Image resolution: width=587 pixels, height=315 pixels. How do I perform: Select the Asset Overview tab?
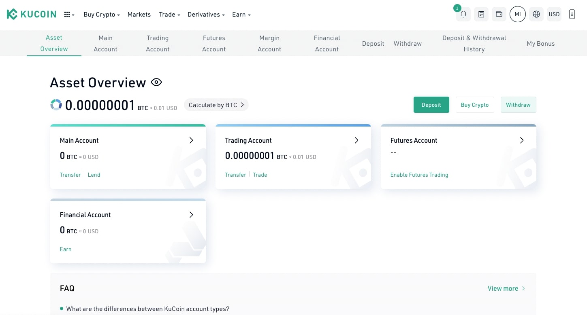point(54,43)
